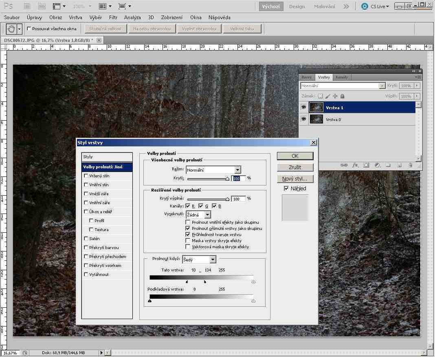Screen dimensions: 435x357
Task: Switch to the Kanály tab
Action: click(x=342, y=77)
